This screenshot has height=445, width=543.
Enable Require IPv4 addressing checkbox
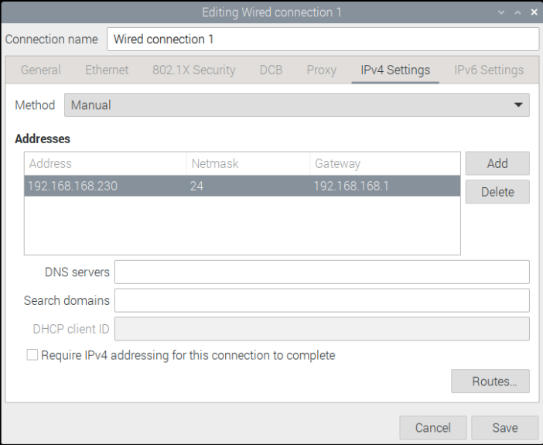click(x=32, y=355)
